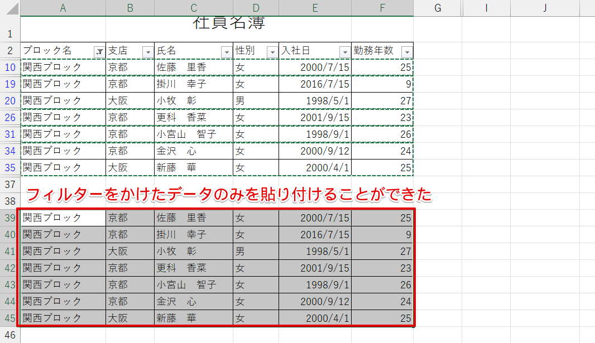Select row 37 header

[x=10, y=184]
